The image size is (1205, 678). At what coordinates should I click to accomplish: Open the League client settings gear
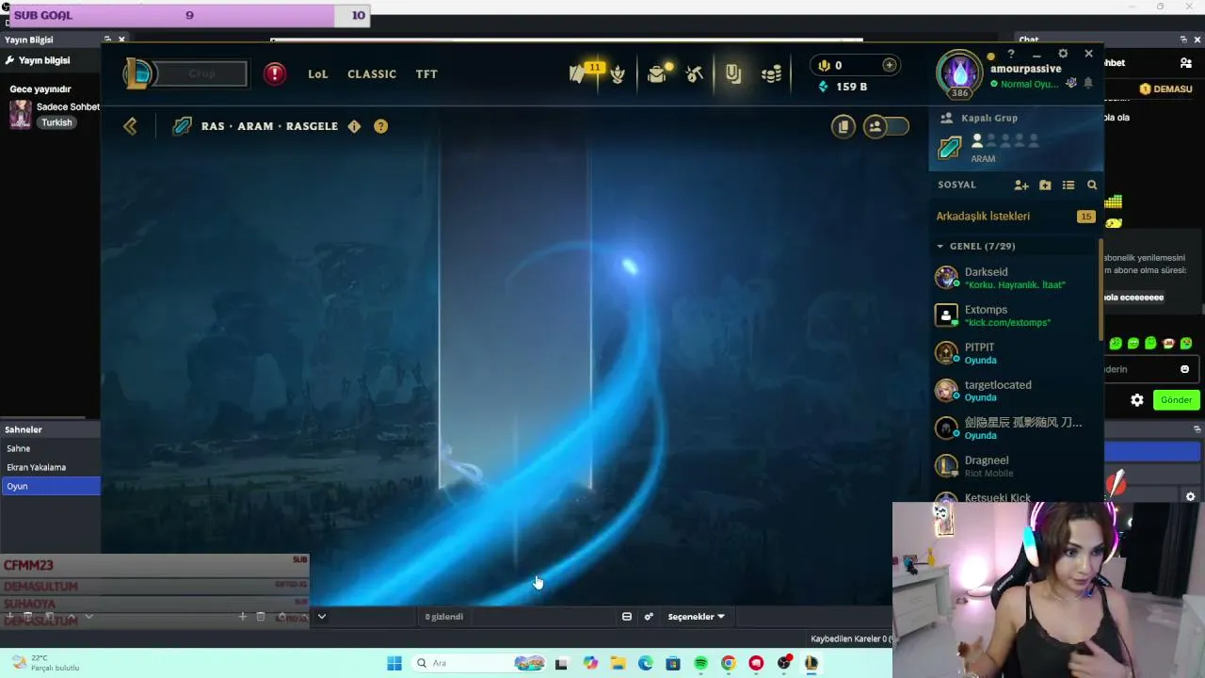click(x=1063, y=55)
